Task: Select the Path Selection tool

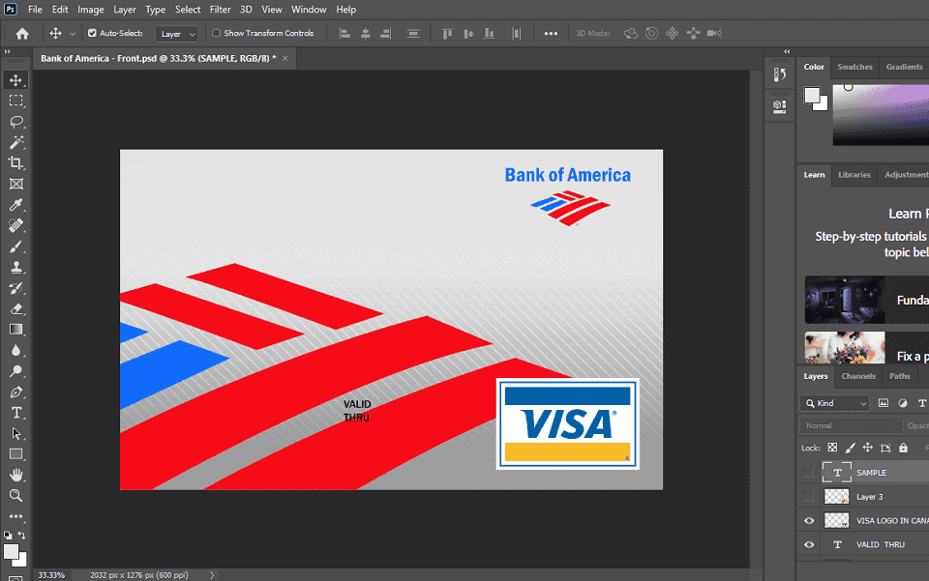Action: [x=16, y=434]
